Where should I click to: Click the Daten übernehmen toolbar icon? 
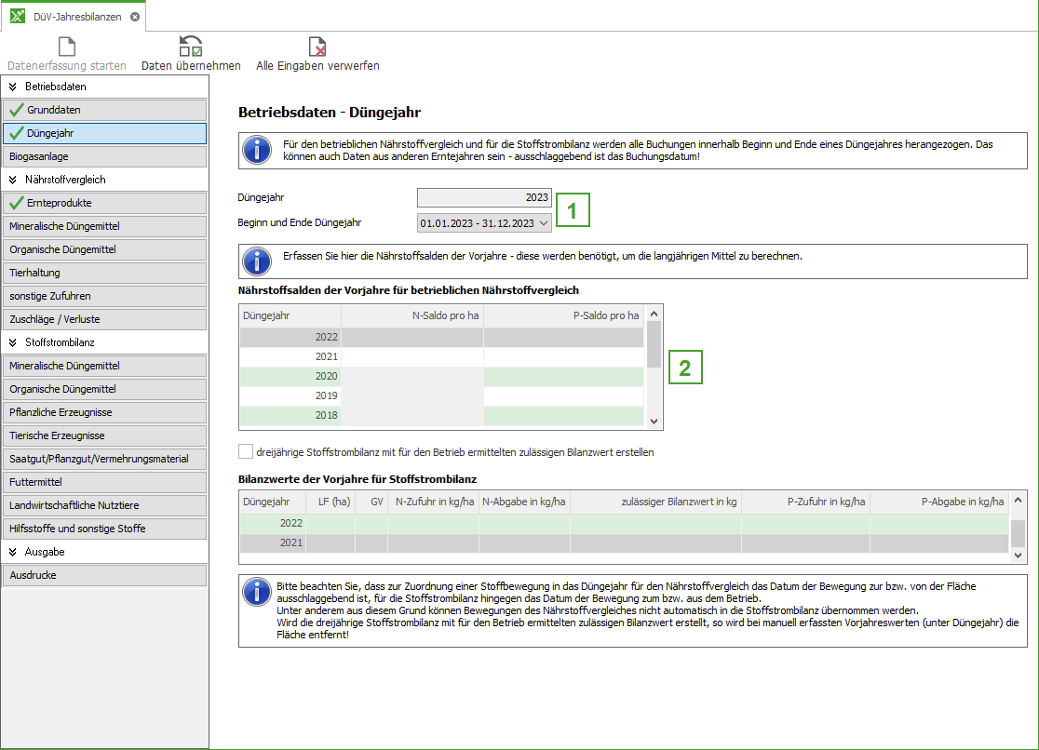(191, 46)
